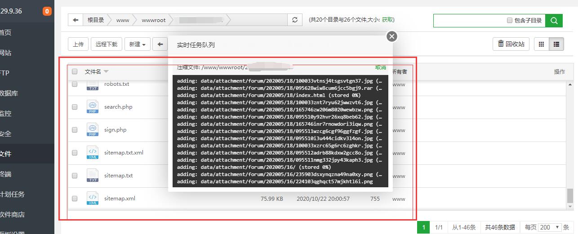Check the search.php row checkbox

click(75, 107)
